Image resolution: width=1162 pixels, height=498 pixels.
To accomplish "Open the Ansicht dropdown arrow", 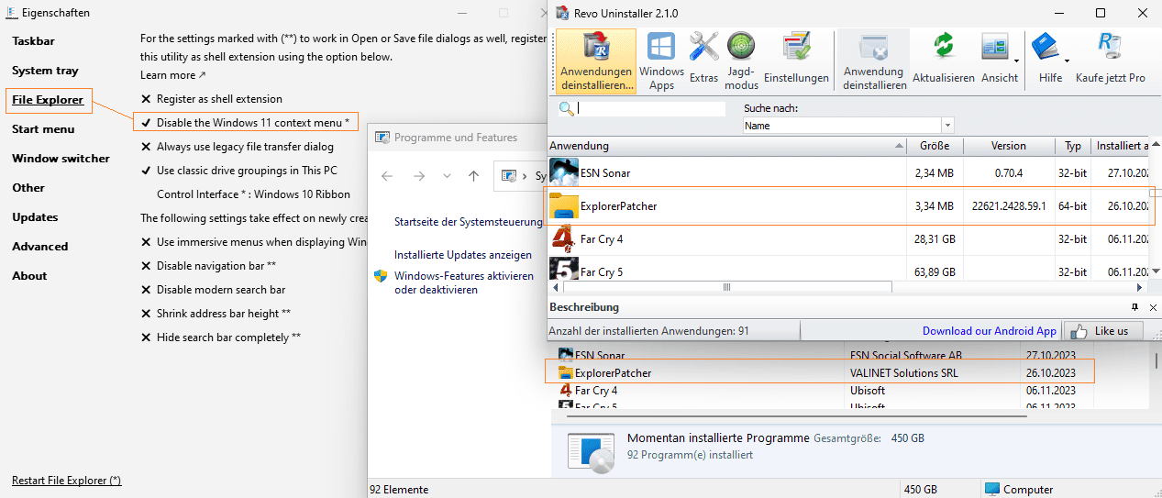I will tap(1014, 61).
